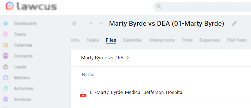251x108 pixels.
Task: Open the Marty Byrde vs DEA breadcrumb link
Action: click(x=102, y=58)
